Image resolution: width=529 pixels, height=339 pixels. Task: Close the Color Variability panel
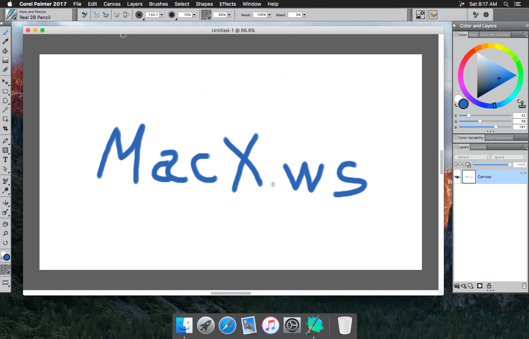456,137
